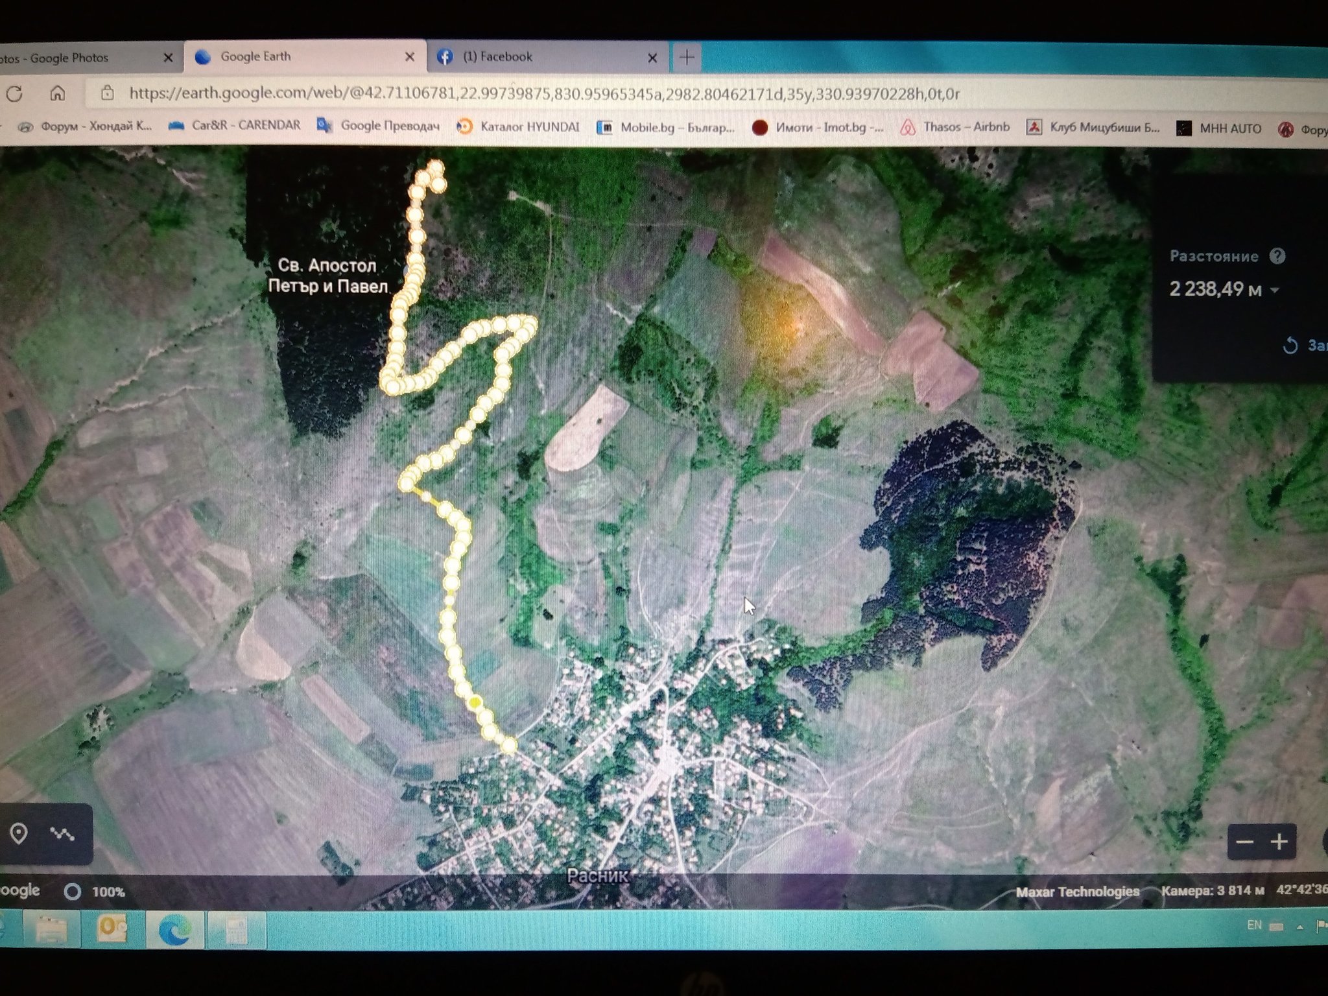
Task: Open Microsoft Edge from taskbar
Action: coord(174,929)
